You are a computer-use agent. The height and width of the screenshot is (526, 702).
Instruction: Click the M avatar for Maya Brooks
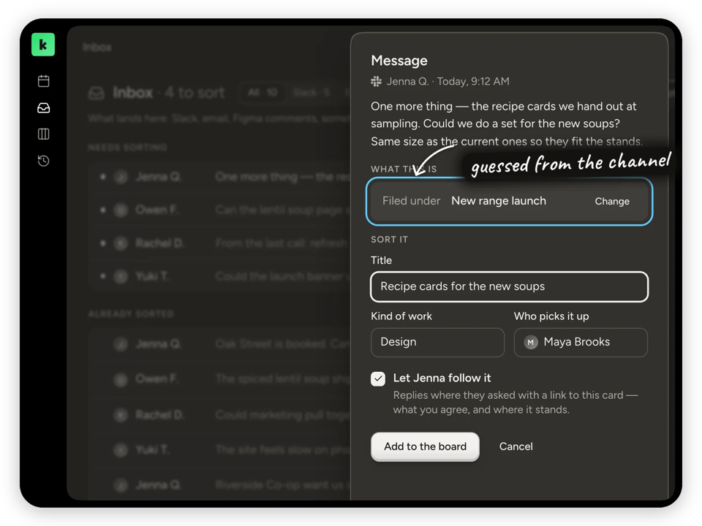(x=531, y=342)
